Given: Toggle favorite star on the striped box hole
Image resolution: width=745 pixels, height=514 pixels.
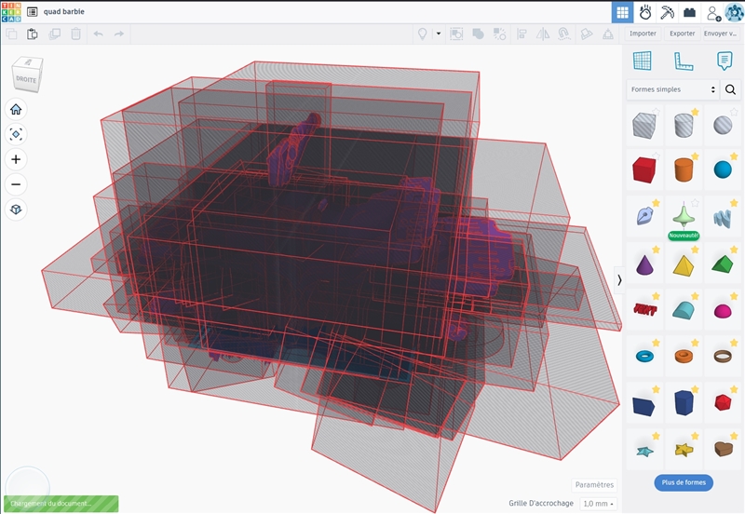Looking at the screenshot, I should pyautogui.click(x=657, y=112).
